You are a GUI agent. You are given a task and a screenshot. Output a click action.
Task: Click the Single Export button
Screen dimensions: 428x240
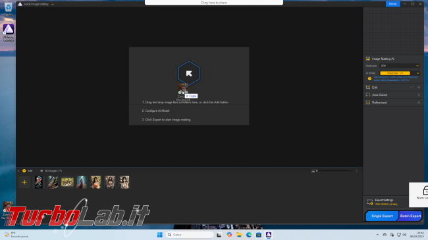coord(382,216)
